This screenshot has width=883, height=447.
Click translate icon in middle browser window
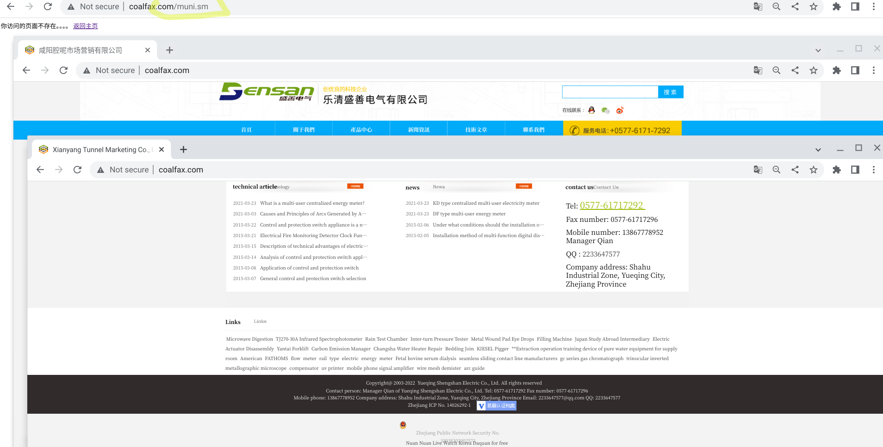(x=758, y=70)
